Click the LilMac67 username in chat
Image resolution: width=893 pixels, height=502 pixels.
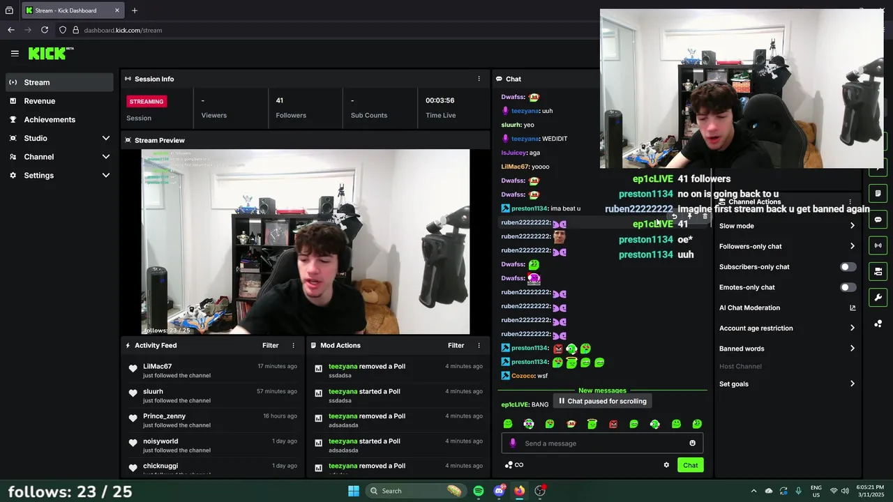(515, 167)
